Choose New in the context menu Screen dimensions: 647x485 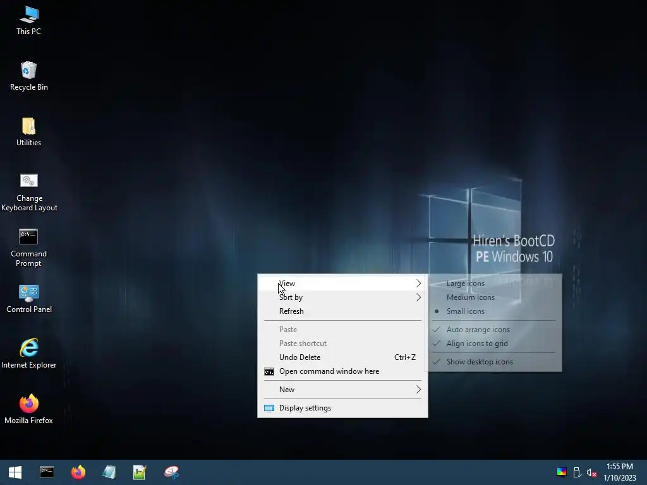click(342, 390)
